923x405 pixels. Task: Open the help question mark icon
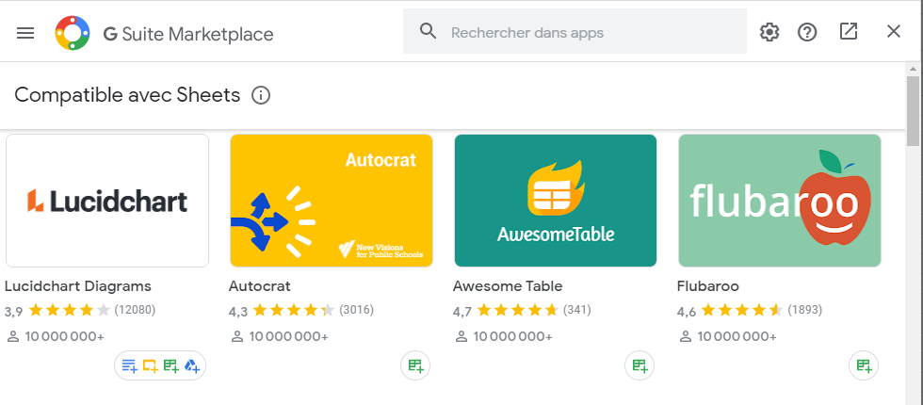(x=807, y=32)
